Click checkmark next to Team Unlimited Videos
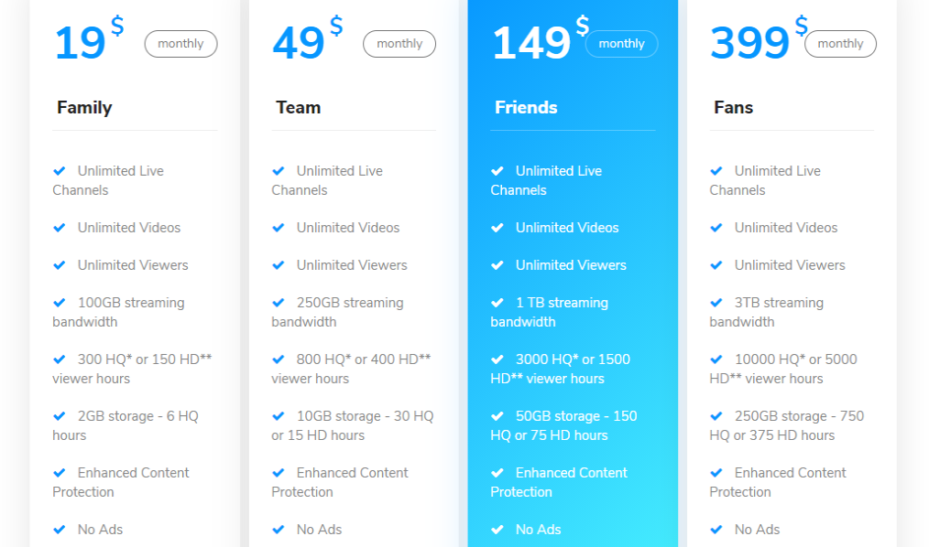This screenshot has height=547, width=929. [x=279, y=228]
